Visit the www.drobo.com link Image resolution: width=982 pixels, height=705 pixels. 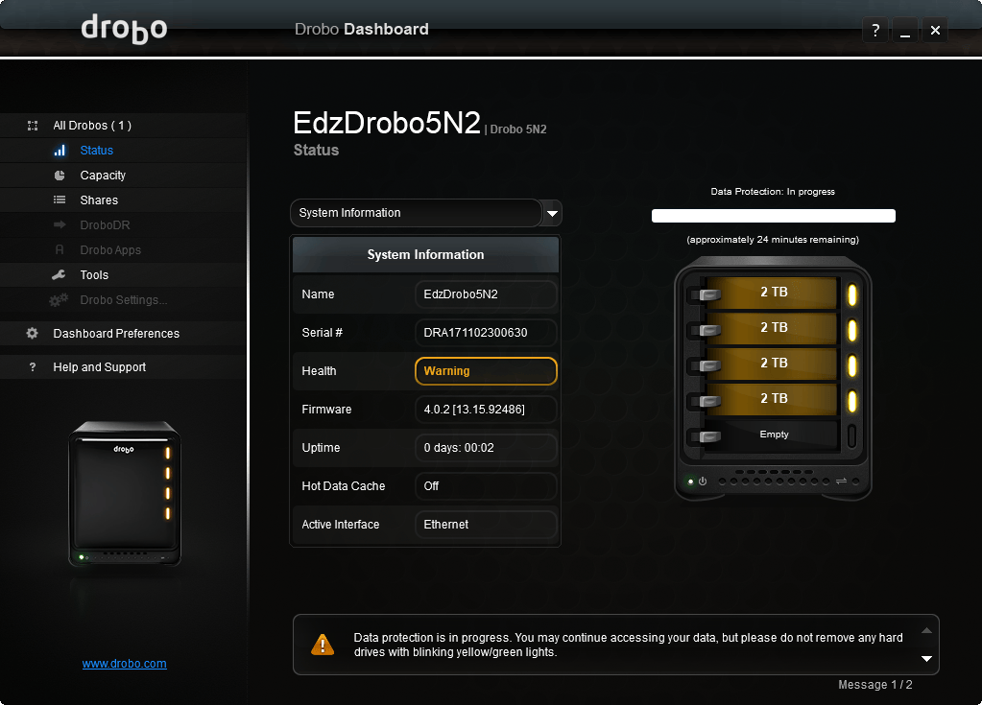(124, 664)
